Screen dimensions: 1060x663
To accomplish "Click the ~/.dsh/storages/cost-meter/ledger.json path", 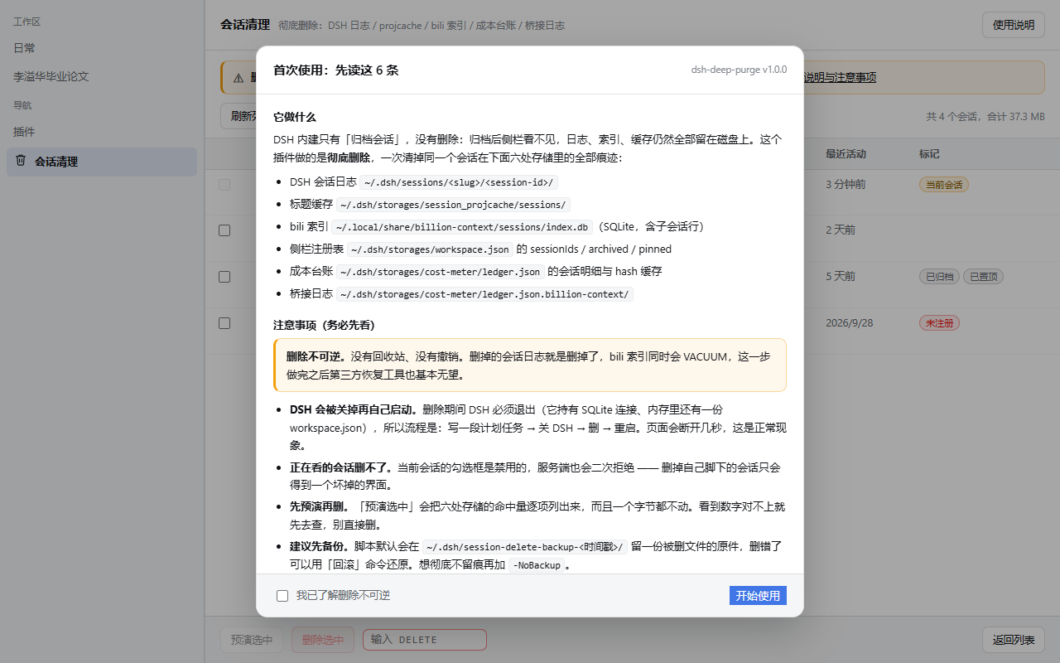I will [x=440, y=272].
